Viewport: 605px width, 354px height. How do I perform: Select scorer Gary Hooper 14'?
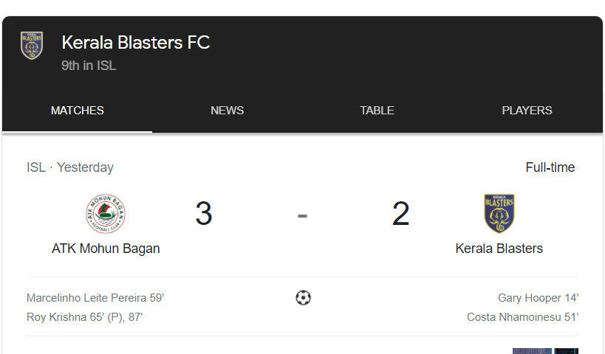[538, 298]
